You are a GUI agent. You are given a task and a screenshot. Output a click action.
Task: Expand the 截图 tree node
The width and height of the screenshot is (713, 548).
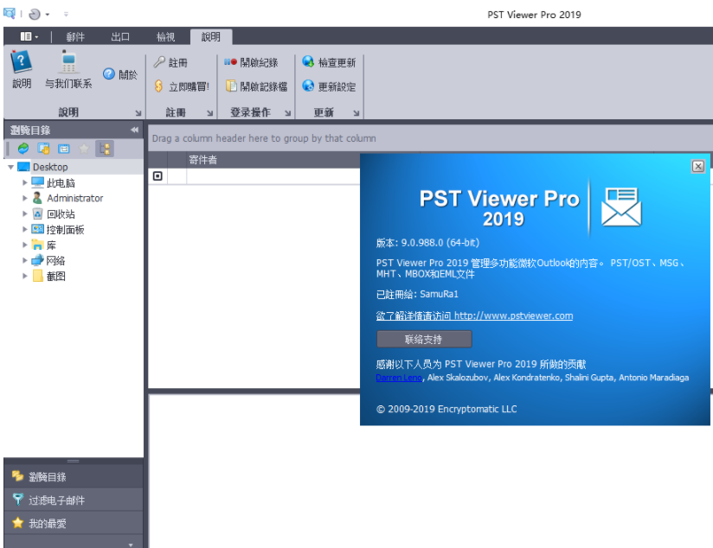[25, 276]
